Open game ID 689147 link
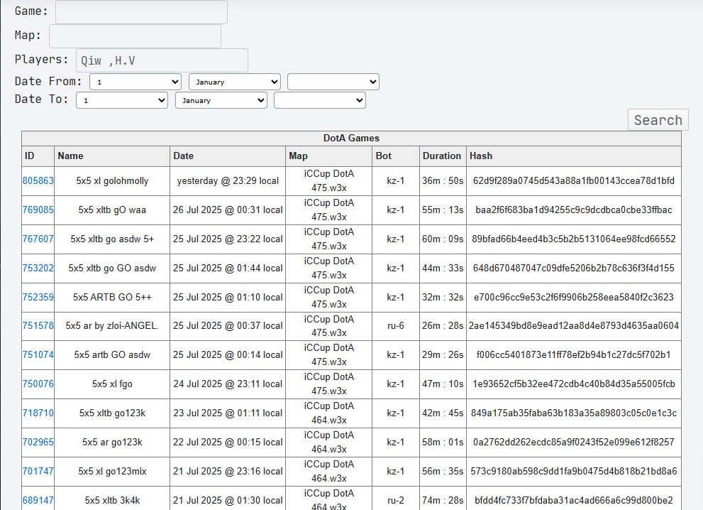The image size is (703, 510). 38,501
